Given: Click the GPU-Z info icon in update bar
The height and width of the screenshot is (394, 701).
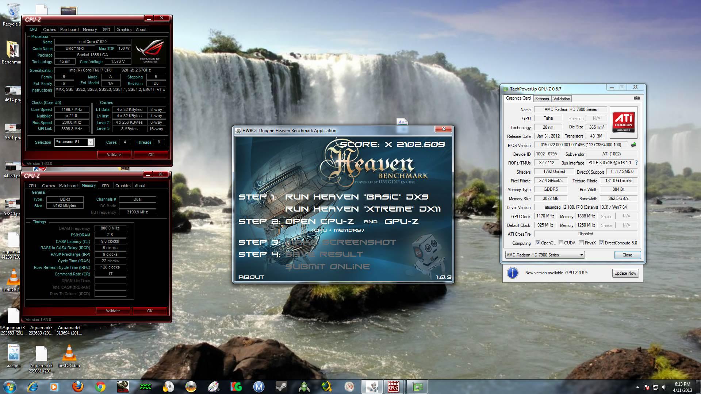Looking at the screenshot, I should click(513, 273).
